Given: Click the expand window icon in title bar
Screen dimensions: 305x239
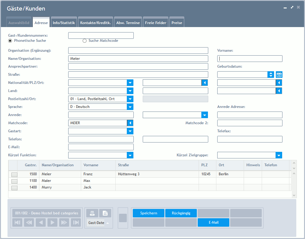Looking at the screenshot, I should [292, 7].
